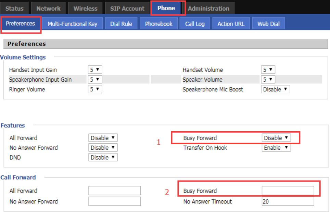Click the Busy Forward number field

tap(288, 191)
